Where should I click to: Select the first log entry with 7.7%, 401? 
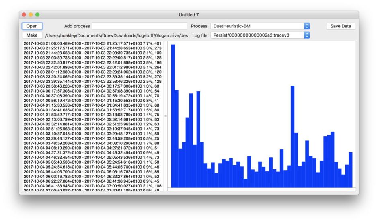click(x=92, y=43)
